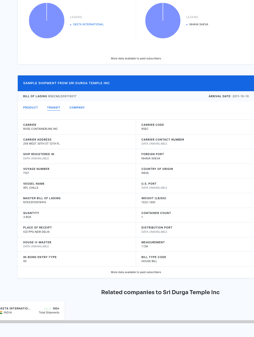
Task: Select carrier address 259 WEST 30TH ST
Action: (x=41, y=144)
